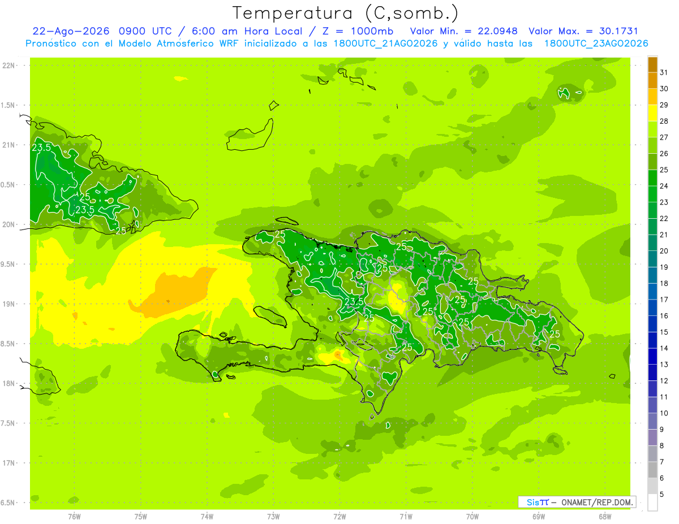Click the colorbar label "28"
This screenshot has width=679, height=524.
click(x=664, y=121)
